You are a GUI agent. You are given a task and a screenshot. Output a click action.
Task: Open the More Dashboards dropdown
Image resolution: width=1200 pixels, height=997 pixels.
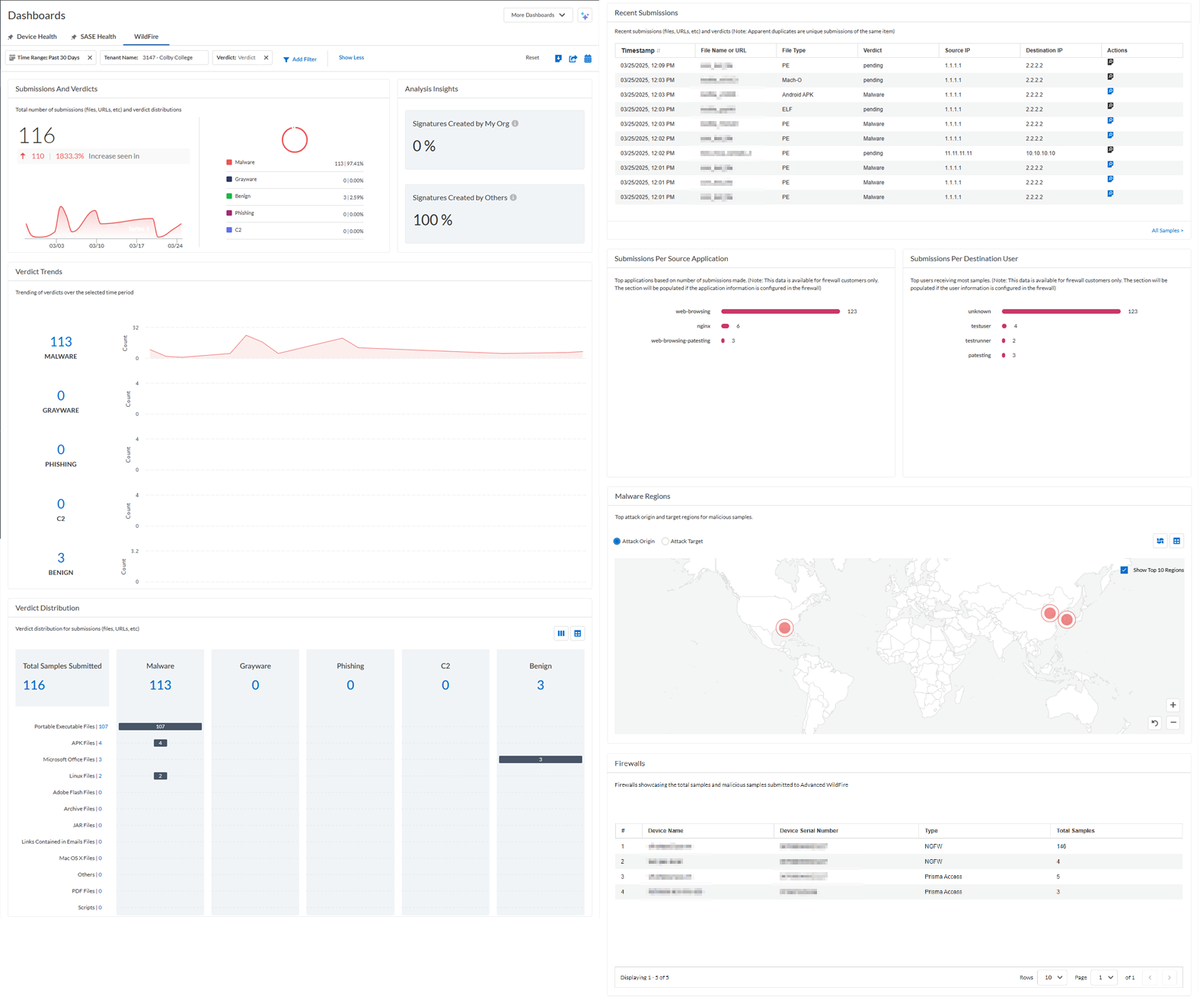pos(538,15)
